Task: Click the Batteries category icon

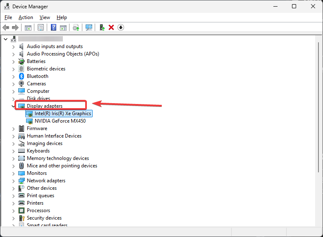Action: [x=22, y=61]
